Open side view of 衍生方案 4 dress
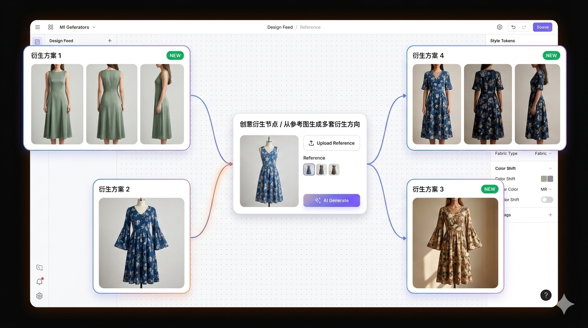Viewport: 588px width, 328px height. click(x=538, y=104)
